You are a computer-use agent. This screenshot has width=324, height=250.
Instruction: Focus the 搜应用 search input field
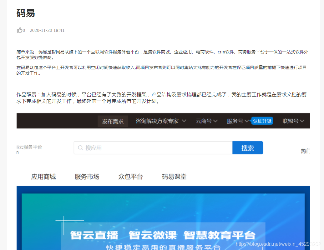coord(153,148)
